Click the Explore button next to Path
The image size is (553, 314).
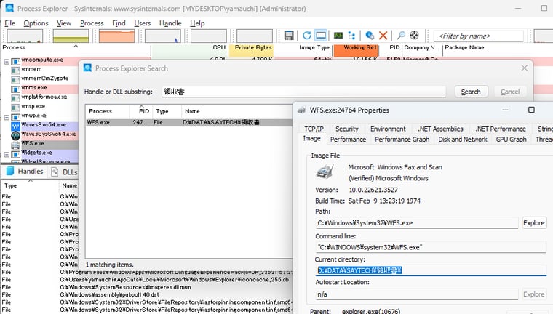[534, 223]
